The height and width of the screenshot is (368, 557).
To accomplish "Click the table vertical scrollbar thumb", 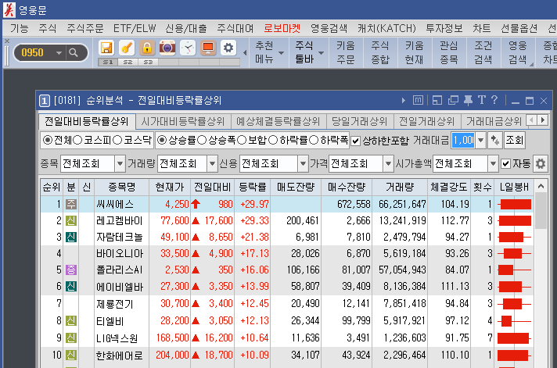I will pyautogui.click(x=541, y=212).
